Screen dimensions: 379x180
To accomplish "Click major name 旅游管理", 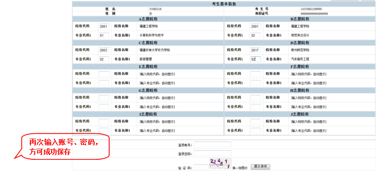I will coord(146,59).
